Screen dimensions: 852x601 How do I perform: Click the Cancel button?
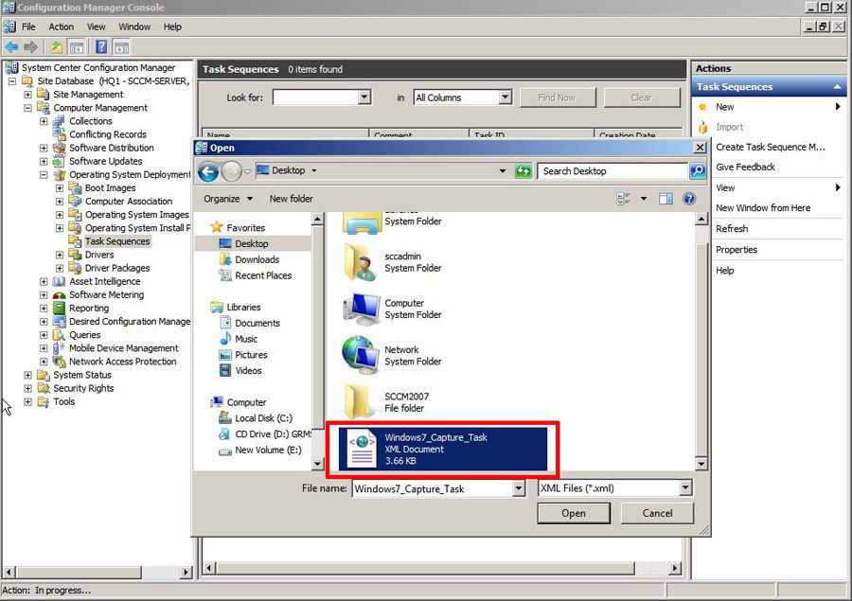pos(658,514)
